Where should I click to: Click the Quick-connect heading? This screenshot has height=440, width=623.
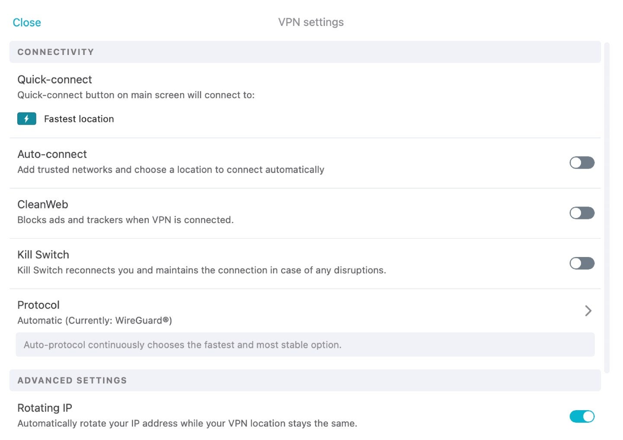pyautogui.click(x=55, y=80)
